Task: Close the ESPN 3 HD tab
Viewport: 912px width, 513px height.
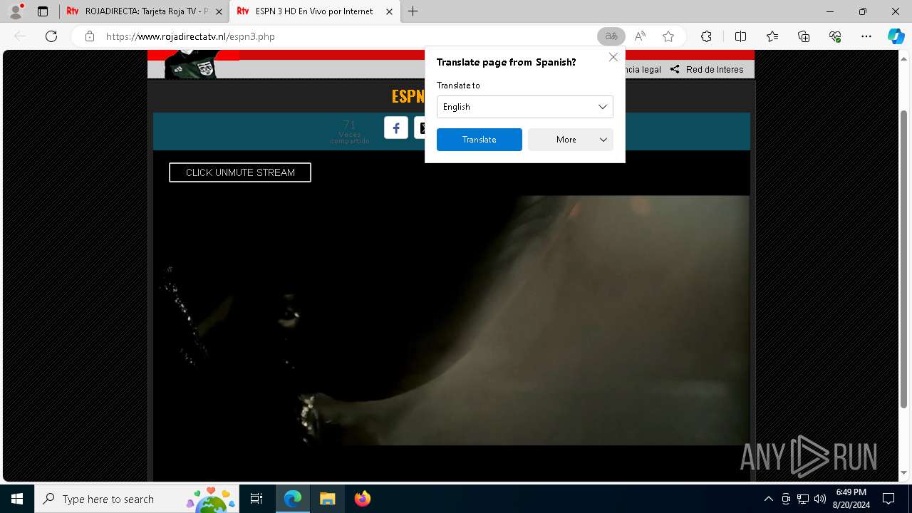Action: [389, 11]
